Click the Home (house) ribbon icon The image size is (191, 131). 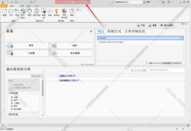(x=30, y=11)
